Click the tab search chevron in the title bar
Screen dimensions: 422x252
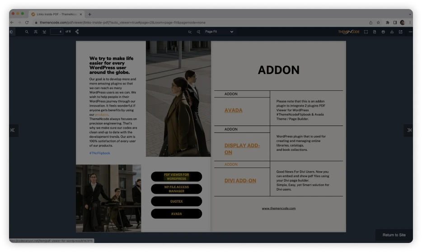pyautogui.click(x=410, y=14)
